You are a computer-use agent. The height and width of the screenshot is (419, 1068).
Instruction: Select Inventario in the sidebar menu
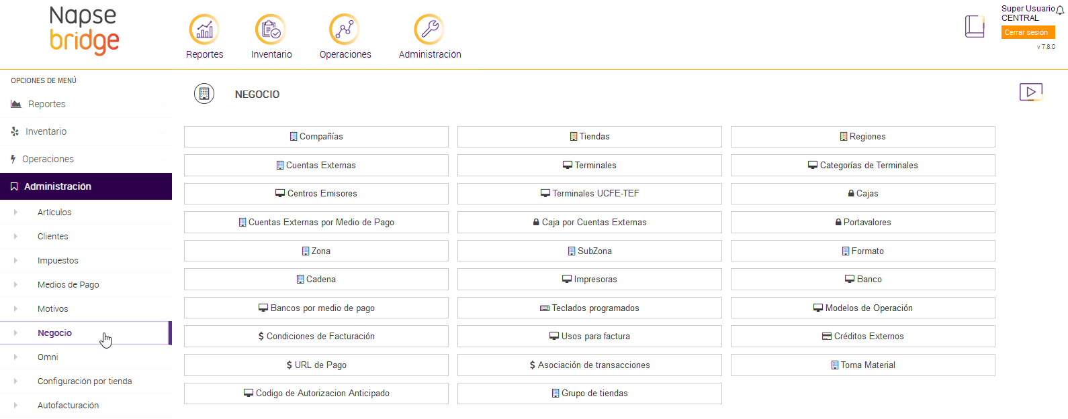coord(46,132)
